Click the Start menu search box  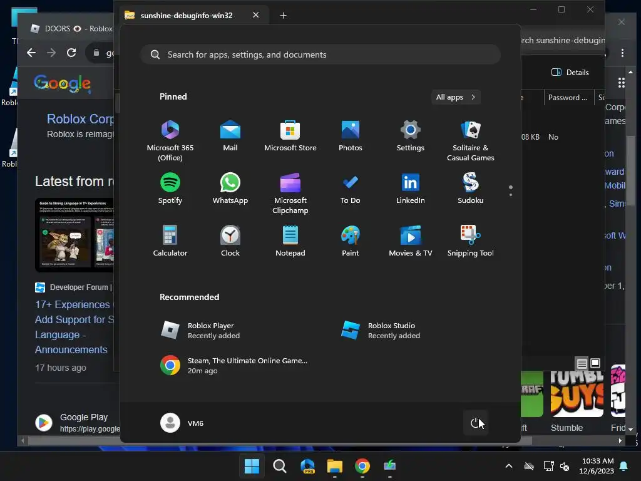[x=320, y=54]
